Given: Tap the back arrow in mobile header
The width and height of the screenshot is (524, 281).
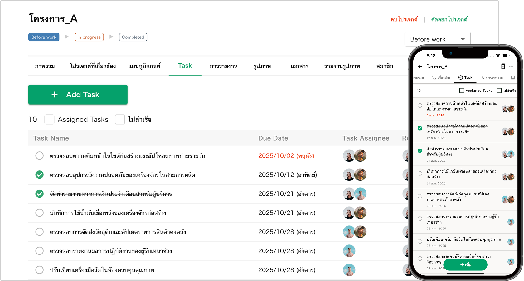Looking at the screenshot, I should (420, 66).
